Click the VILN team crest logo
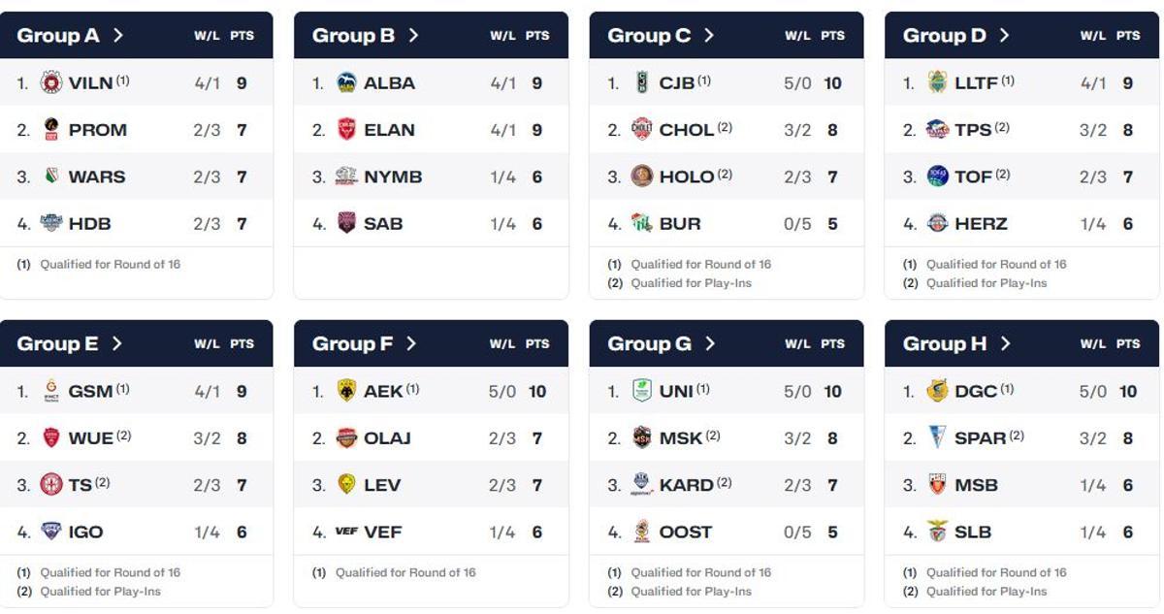The height and width of the screenshot is (614, 1164). point(53,82)
